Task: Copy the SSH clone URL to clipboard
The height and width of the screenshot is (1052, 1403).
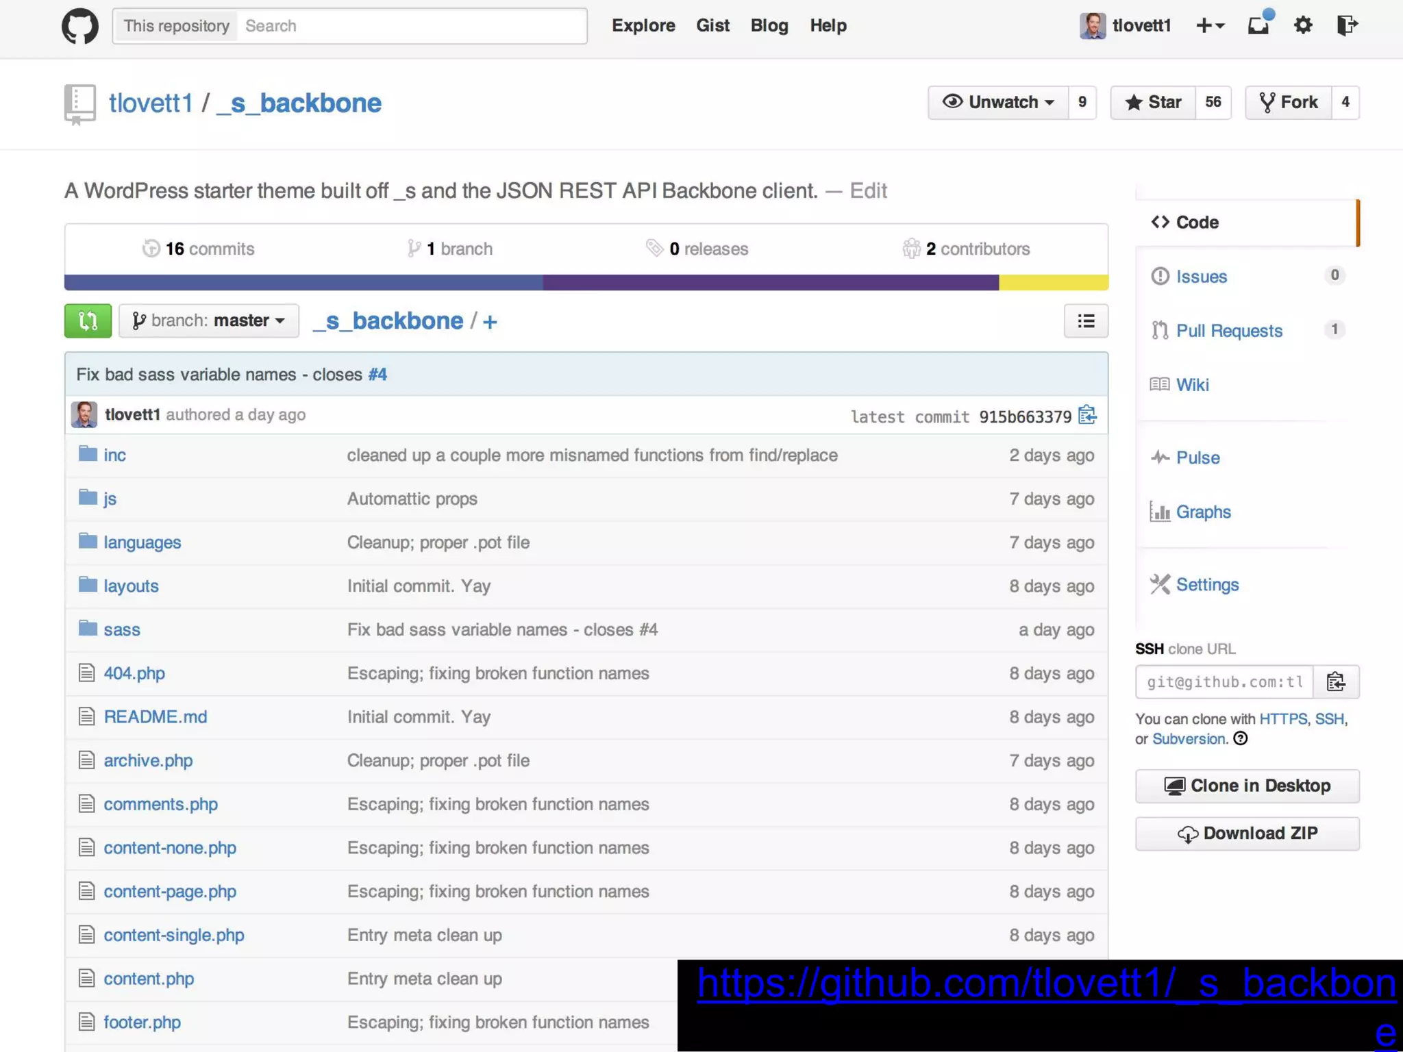Action: 1336,681
